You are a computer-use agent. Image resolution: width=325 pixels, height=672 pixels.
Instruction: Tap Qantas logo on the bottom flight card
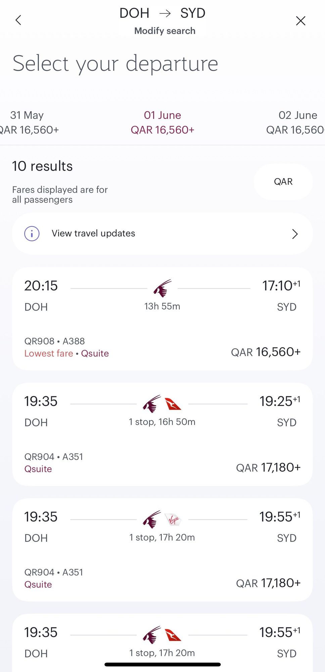click(x=173, y=635)
